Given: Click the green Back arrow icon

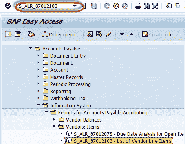Looking at the screenshot, I should (x=107, y=6).
